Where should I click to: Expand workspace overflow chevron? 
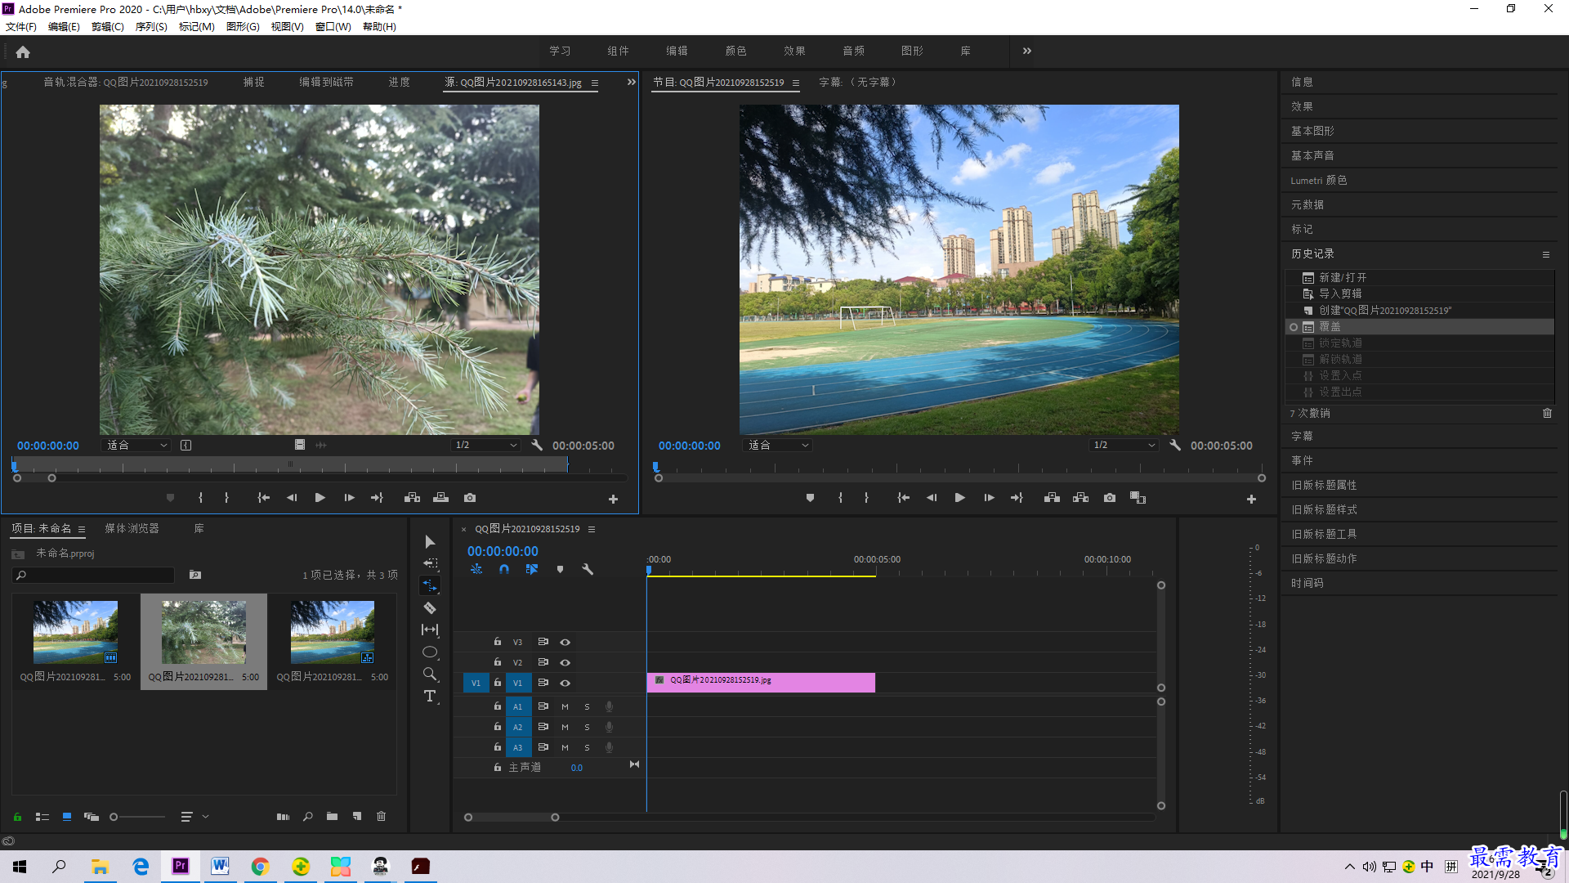tap(1026, 51)
